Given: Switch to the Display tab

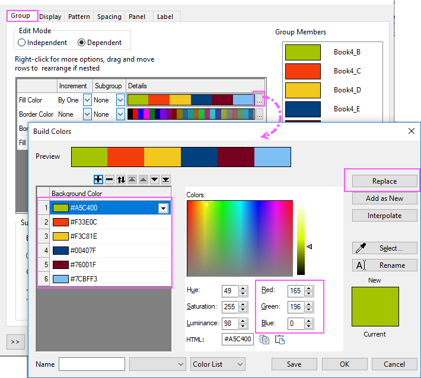Looking at the screenshot, I should click(50, 17).
